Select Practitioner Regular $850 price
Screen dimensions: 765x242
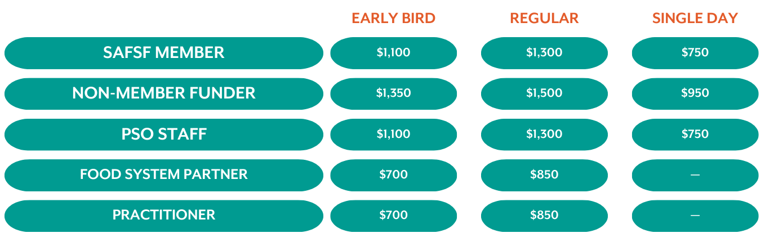click(544, 215)
